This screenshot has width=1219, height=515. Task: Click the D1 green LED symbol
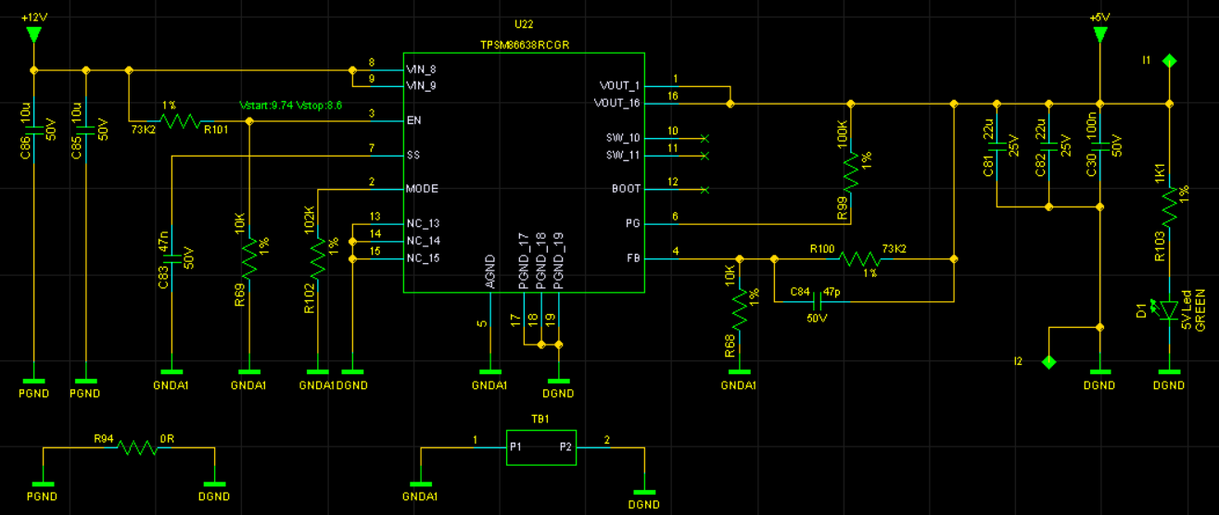click(x=1170, y=309)
